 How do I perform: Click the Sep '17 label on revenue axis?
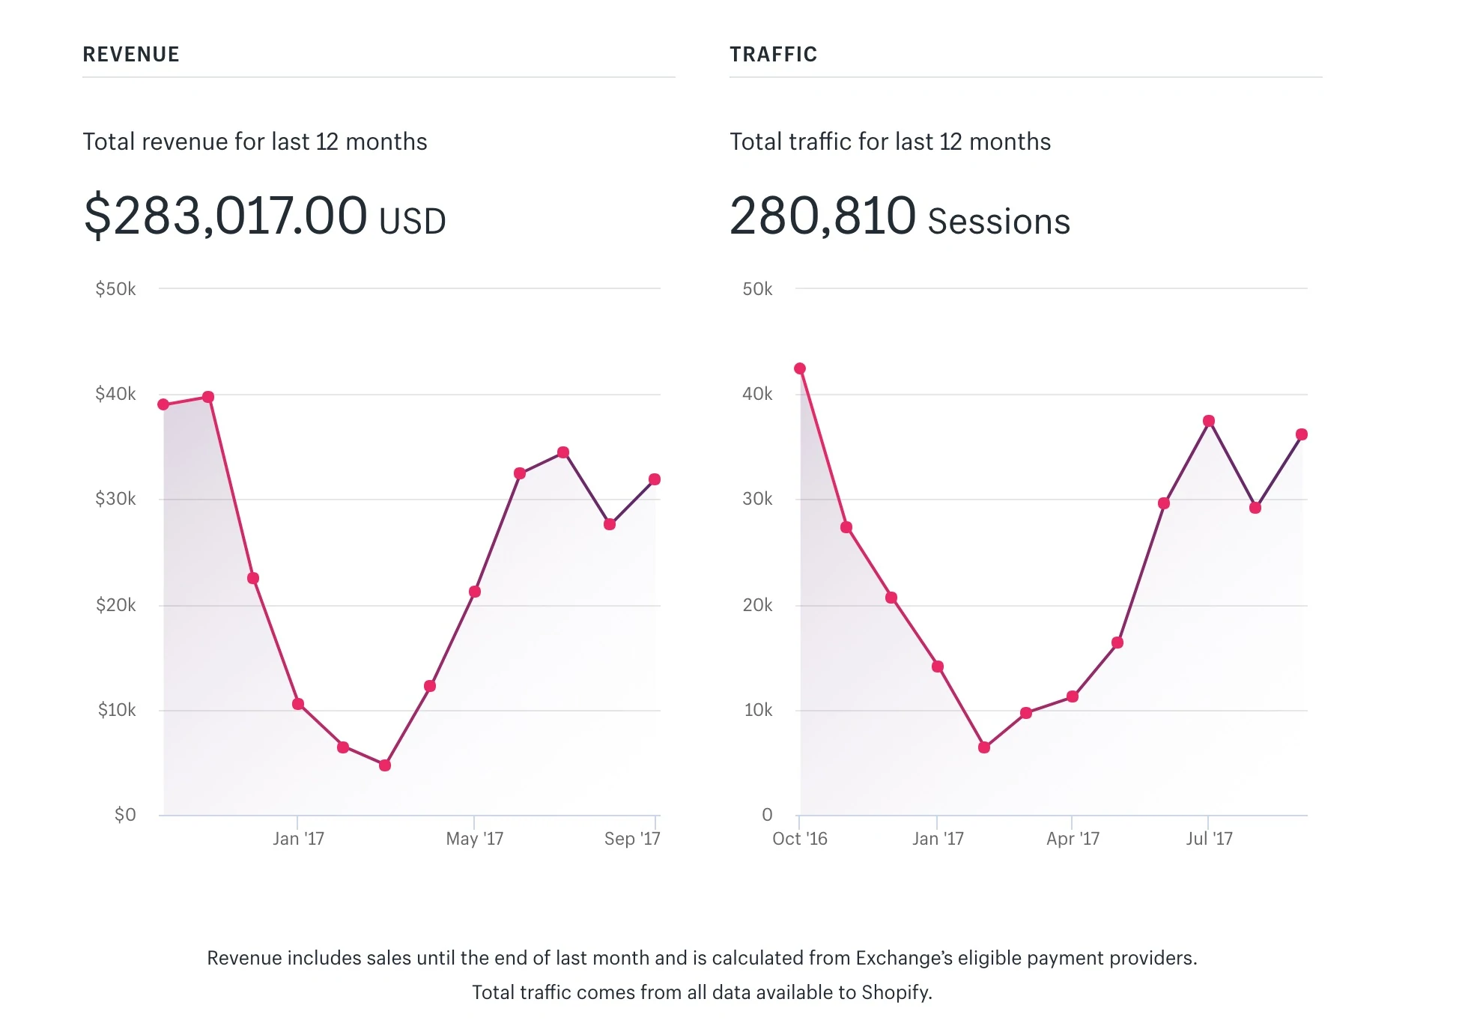[x=632, y=839]
